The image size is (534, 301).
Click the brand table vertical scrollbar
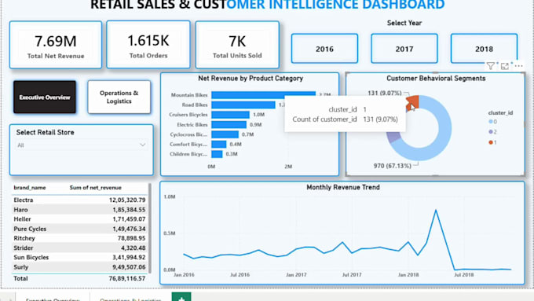pos(149,229)
